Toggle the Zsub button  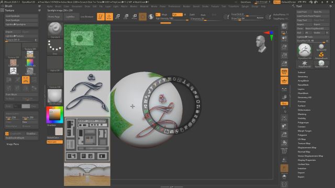(x=203, y=15)
